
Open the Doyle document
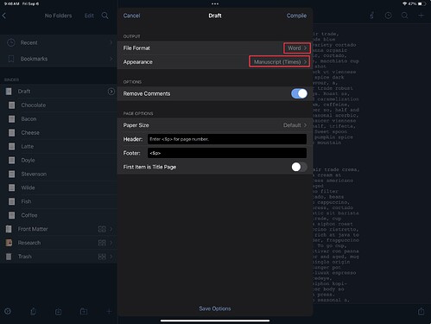click(x=59, y=160)
